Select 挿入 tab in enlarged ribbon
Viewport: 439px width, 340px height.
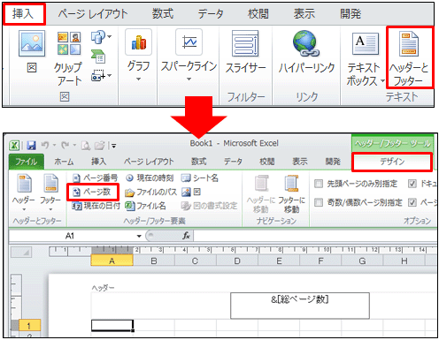pos(23,14)
